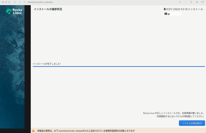Open the shared folder icon
Viewport: 206px width, 133px height.
203,2
